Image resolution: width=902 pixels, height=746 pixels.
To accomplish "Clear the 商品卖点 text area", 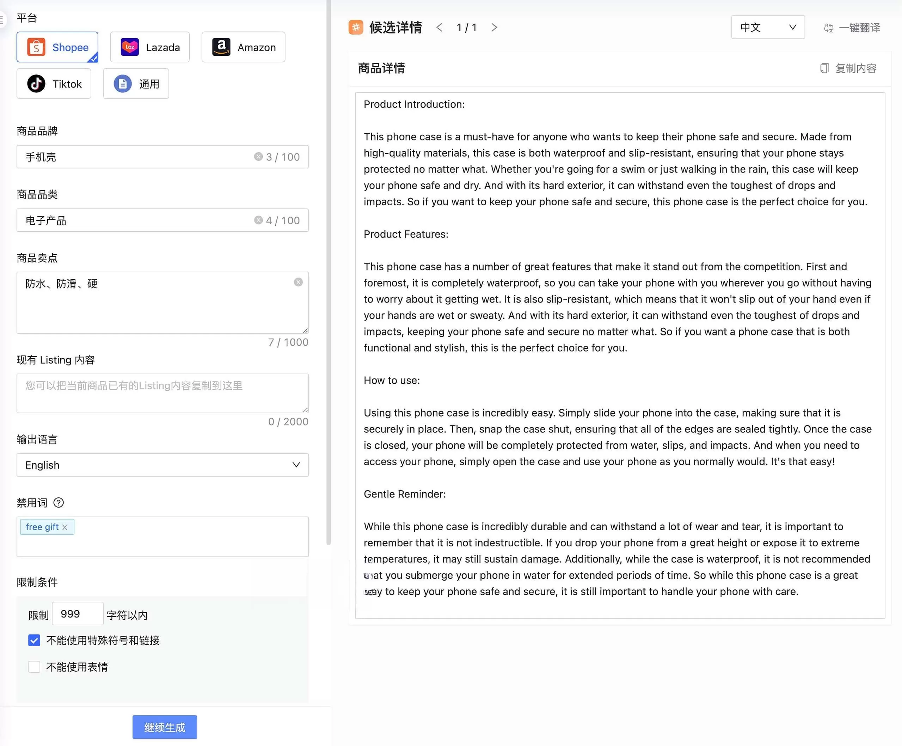I will (298, 282).
